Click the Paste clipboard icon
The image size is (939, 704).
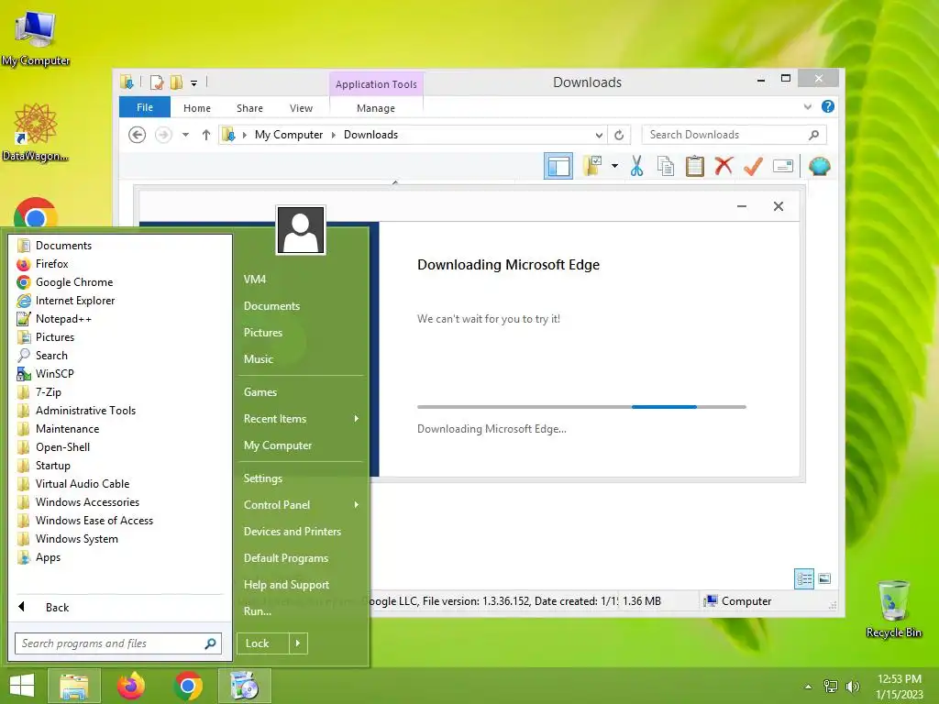pos(695,166)
